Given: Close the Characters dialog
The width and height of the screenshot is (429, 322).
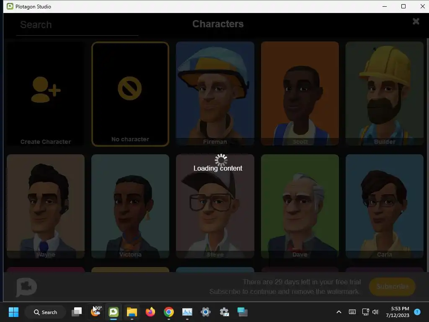Looking at the screenshot, I should click(x=416, y=21).
